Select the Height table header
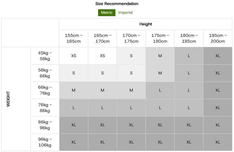234x152 pixels. point(146,24)
